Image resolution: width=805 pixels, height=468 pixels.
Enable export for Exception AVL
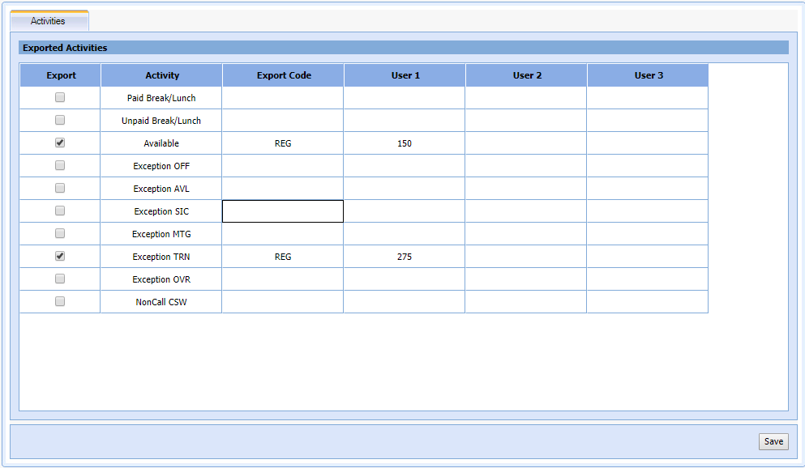point(60,188)
